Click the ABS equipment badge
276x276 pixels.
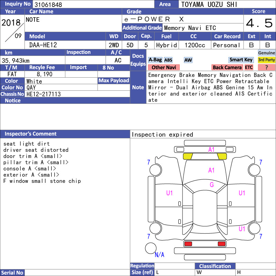point(168,60)
